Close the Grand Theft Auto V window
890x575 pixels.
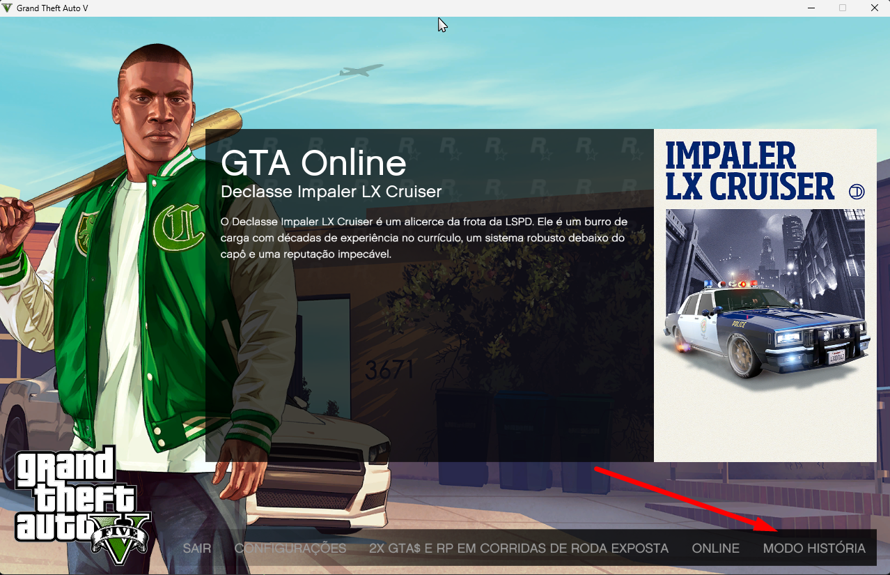point(874,8)
